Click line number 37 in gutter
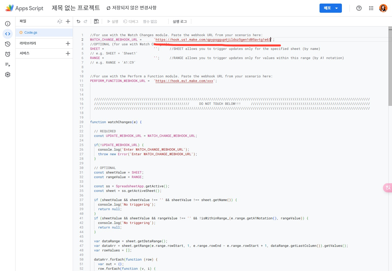Screen dimensions: 392x271 pyautogui.click(x=81, y=200)
